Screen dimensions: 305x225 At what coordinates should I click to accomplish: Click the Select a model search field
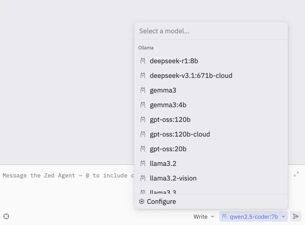click(x=211, y=31)
